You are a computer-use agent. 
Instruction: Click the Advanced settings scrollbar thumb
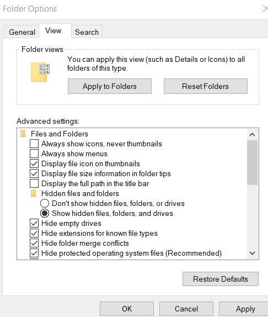pos(252,162)
